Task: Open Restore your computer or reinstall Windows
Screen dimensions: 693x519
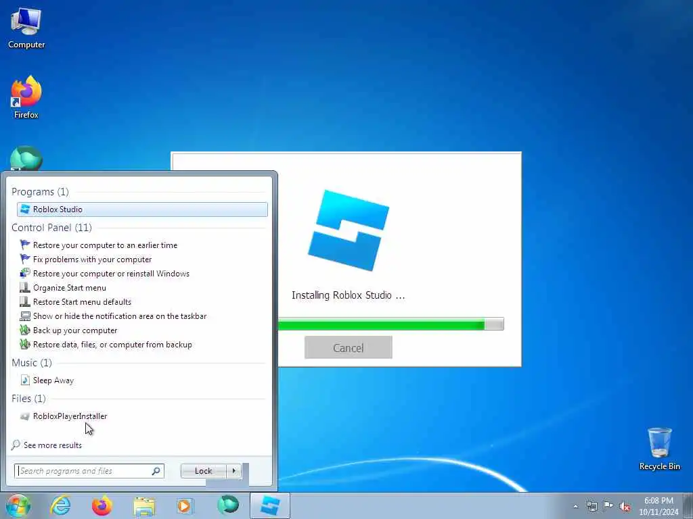Action: (x=111, y=273)
